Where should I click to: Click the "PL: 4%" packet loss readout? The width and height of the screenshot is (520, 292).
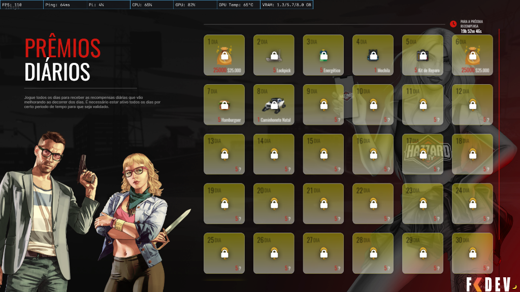(x=96, y=5)
